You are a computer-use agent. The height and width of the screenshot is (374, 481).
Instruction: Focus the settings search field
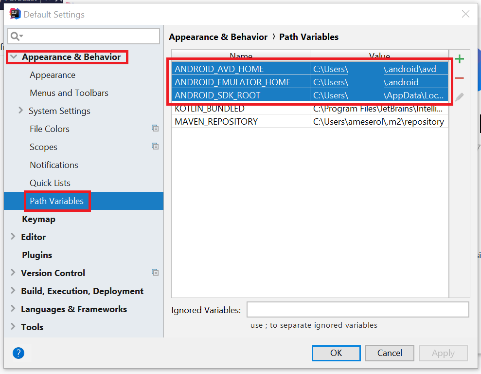[84, 36]
